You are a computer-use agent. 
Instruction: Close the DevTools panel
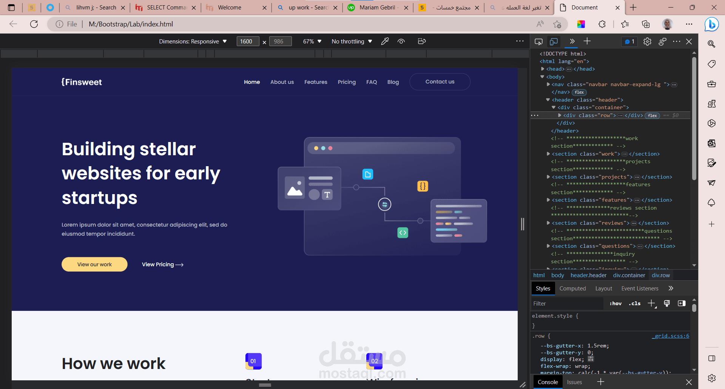click(x=689, y=42)
